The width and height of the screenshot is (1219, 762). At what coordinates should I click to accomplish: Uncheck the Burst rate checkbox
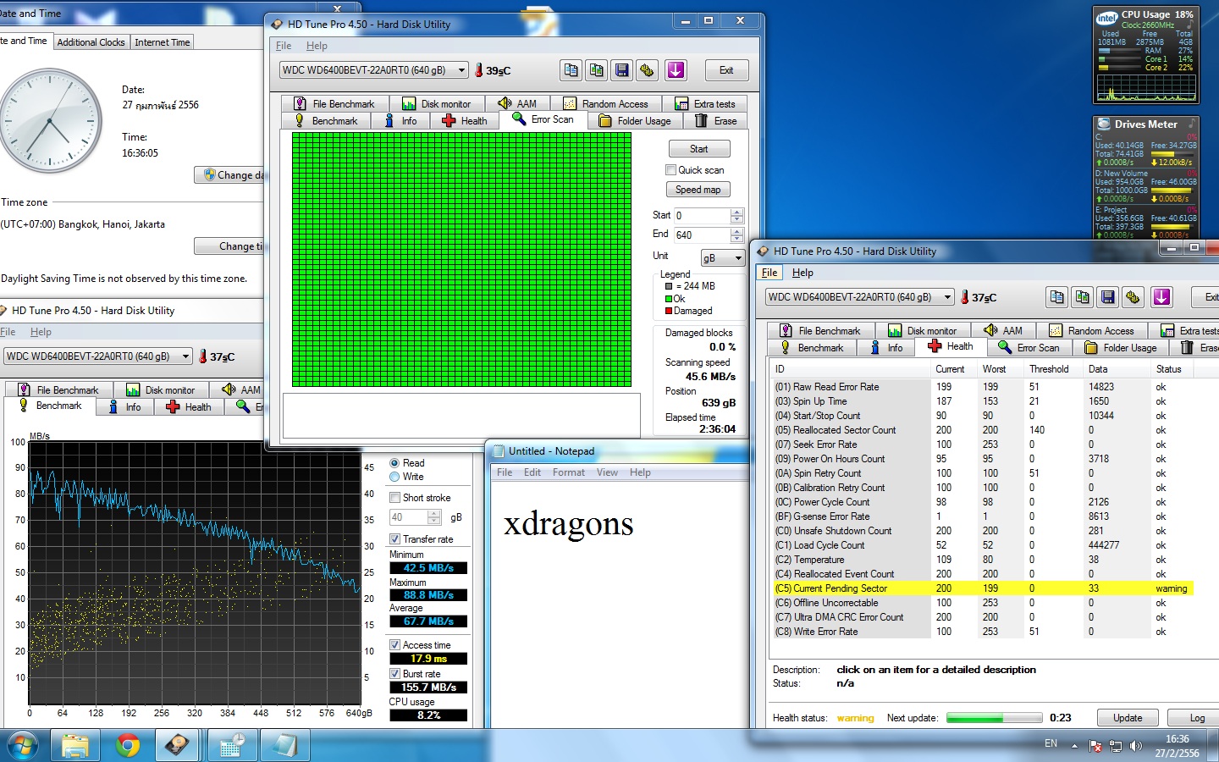[394, 674]
